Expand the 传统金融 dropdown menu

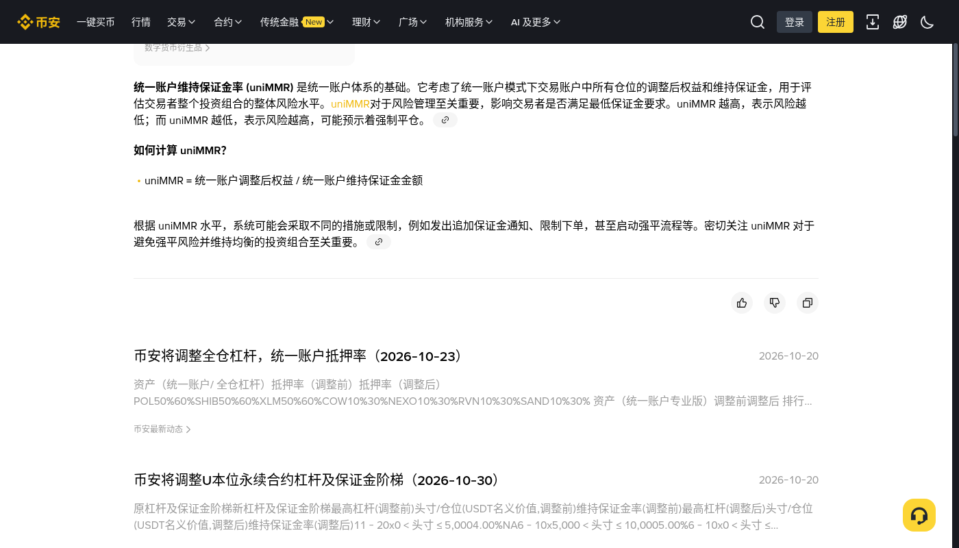pyautogui.click(x=297, y=22)
